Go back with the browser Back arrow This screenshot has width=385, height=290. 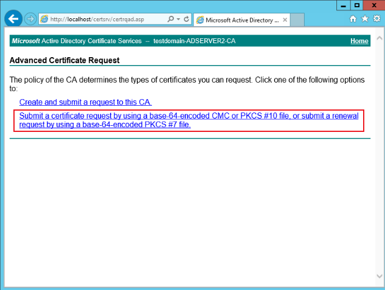(x=13, y=19)
